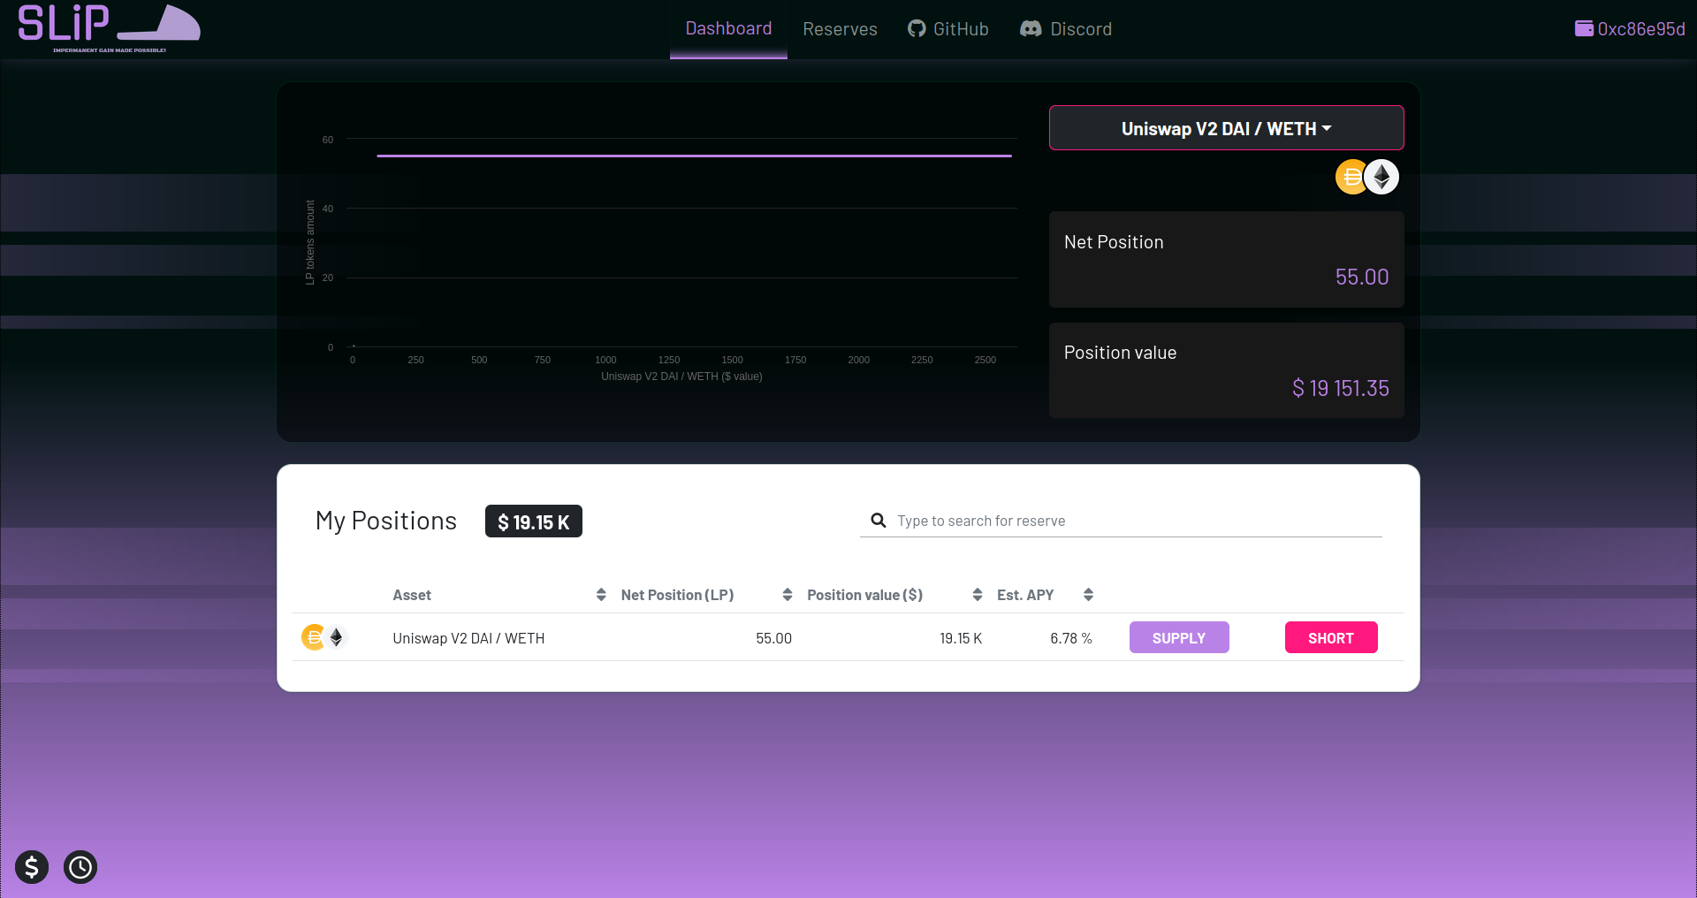Focus the reserve search field
The width and height of the screenshot is (1697, 898).
pyautogui.click(x=1121, y=521)
